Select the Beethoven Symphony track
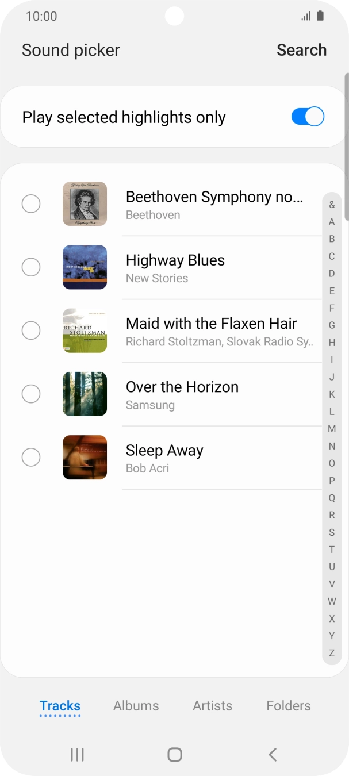 point(31,203)
